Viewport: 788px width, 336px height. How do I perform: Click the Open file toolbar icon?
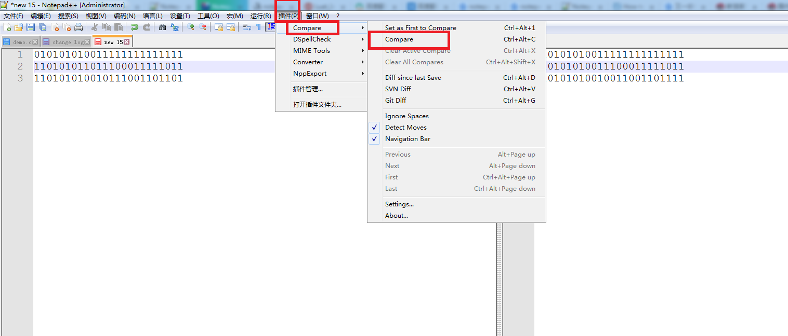point(19,27)
